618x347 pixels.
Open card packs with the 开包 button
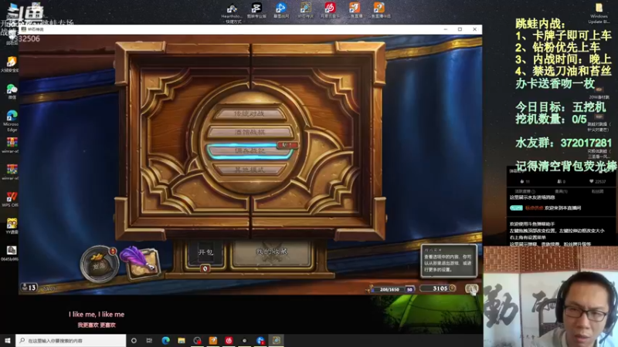205,253
